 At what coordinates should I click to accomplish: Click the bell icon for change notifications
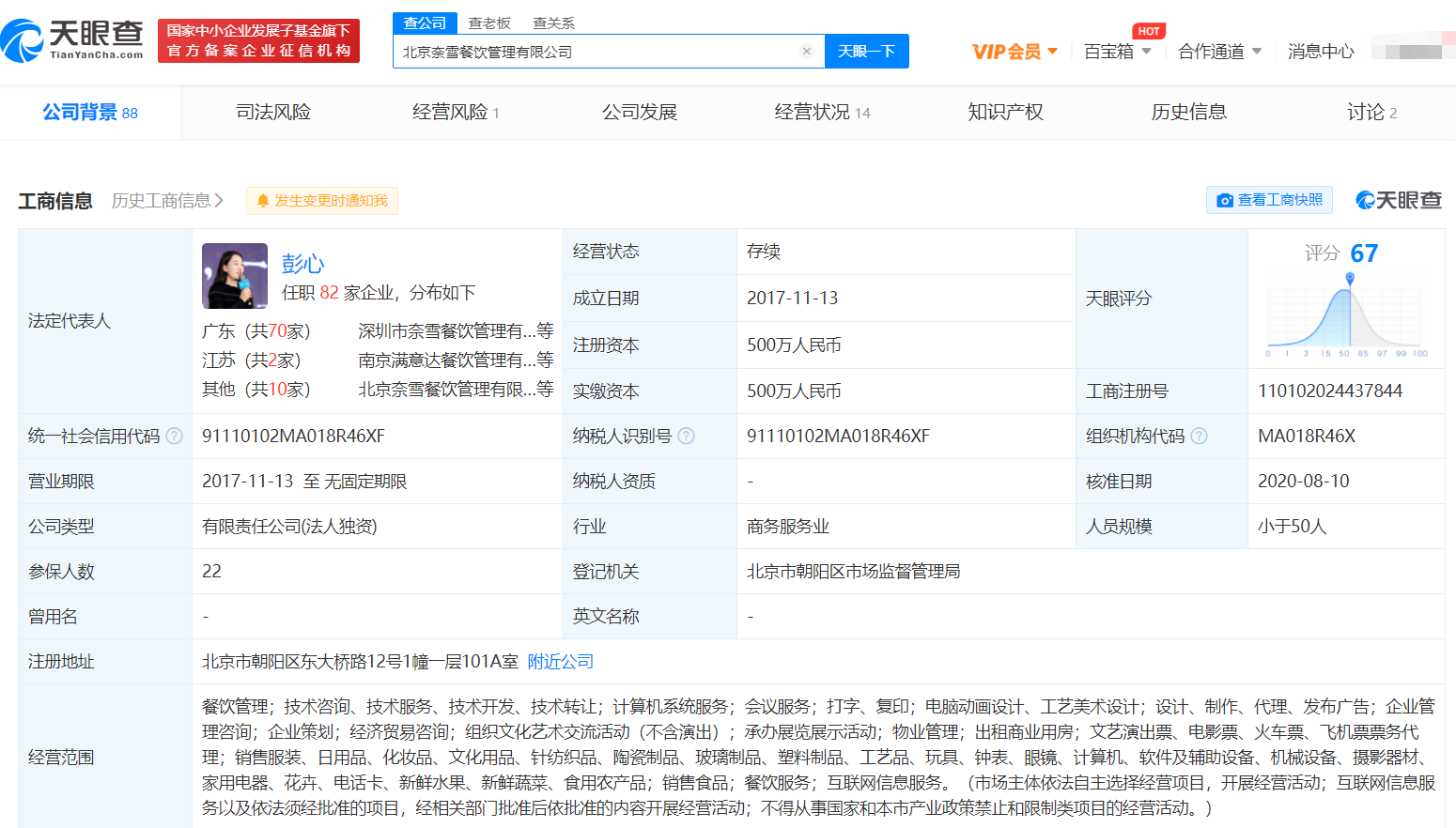point(263,201)
